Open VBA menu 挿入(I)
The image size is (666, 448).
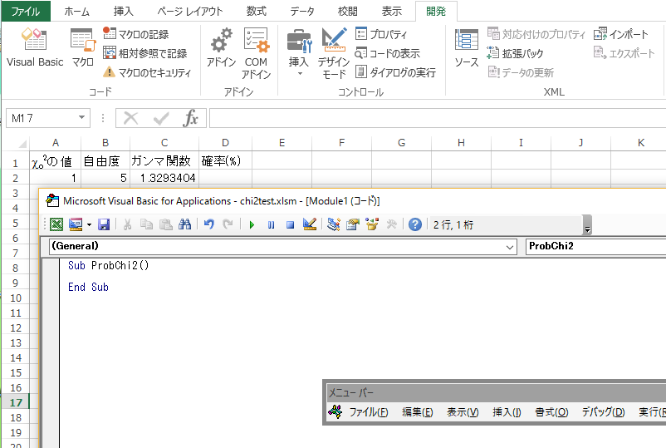pos(507,412)
